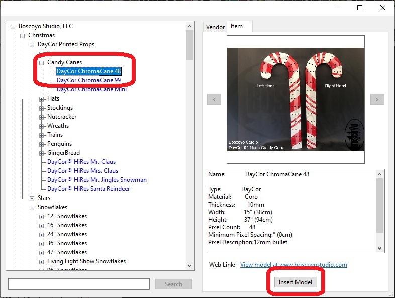
Task: Expand 47" Snowflakes node
Action: pyautogui.click(x=41, y=253)
